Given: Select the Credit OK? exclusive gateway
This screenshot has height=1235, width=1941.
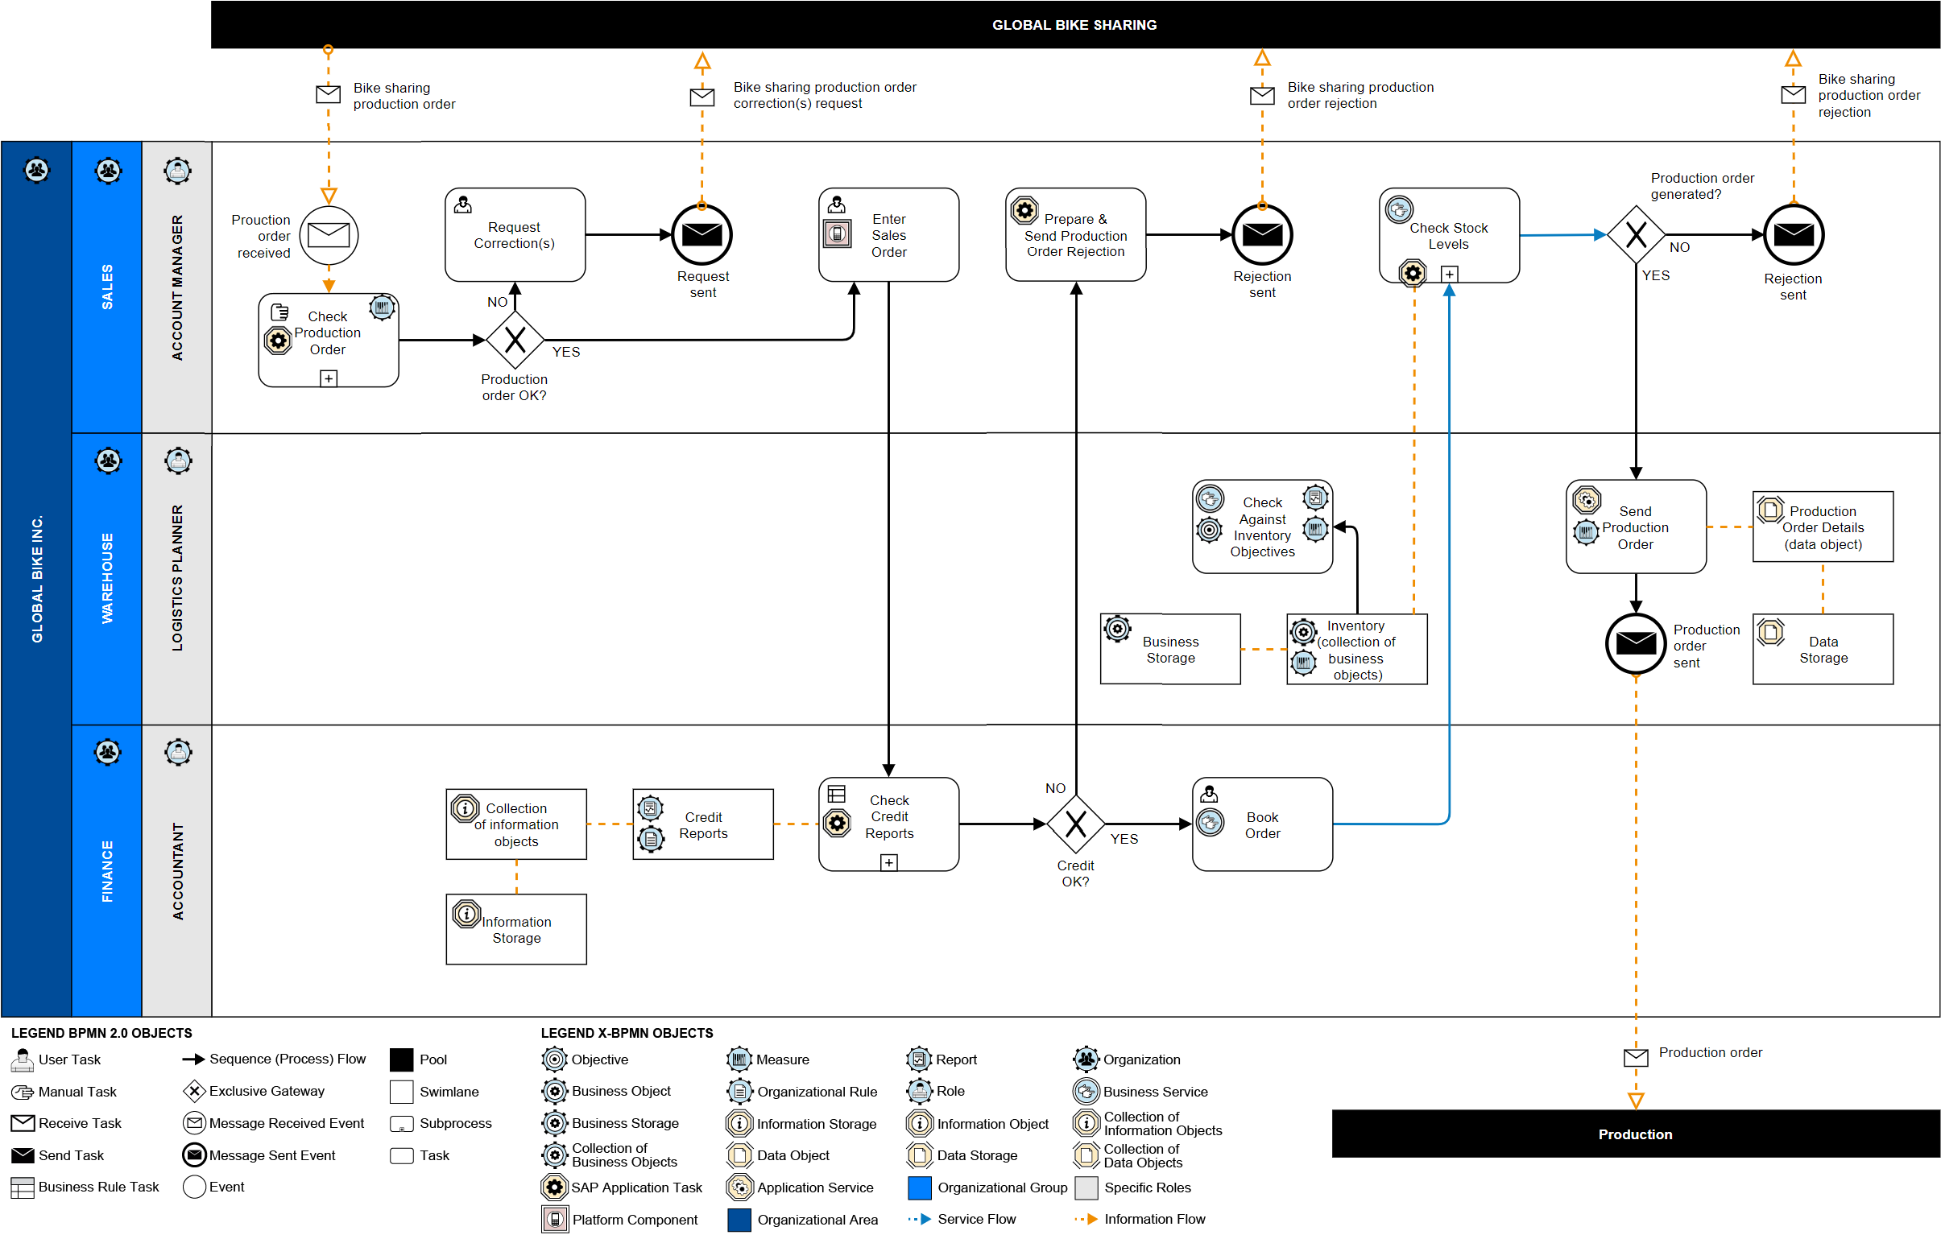Looking at the screenshot, I should [1075, 824].
